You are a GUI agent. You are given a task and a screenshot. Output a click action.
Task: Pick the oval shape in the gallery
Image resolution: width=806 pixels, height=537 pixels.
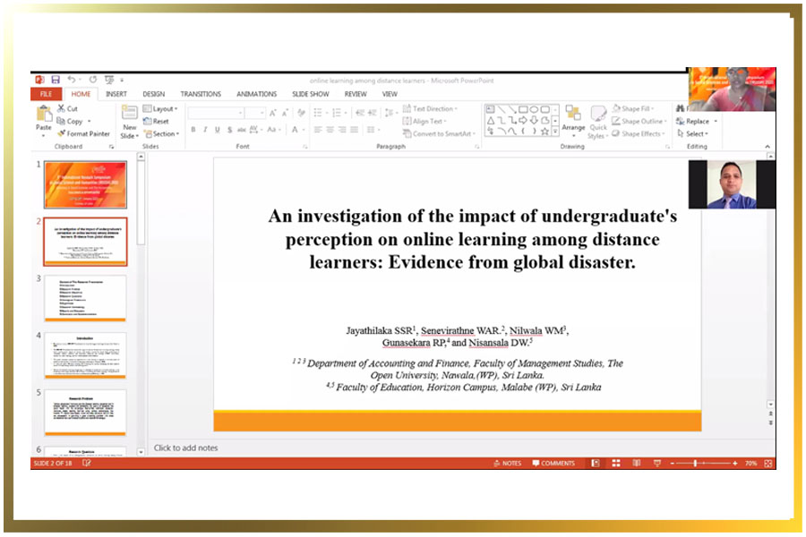click(534, 109)
